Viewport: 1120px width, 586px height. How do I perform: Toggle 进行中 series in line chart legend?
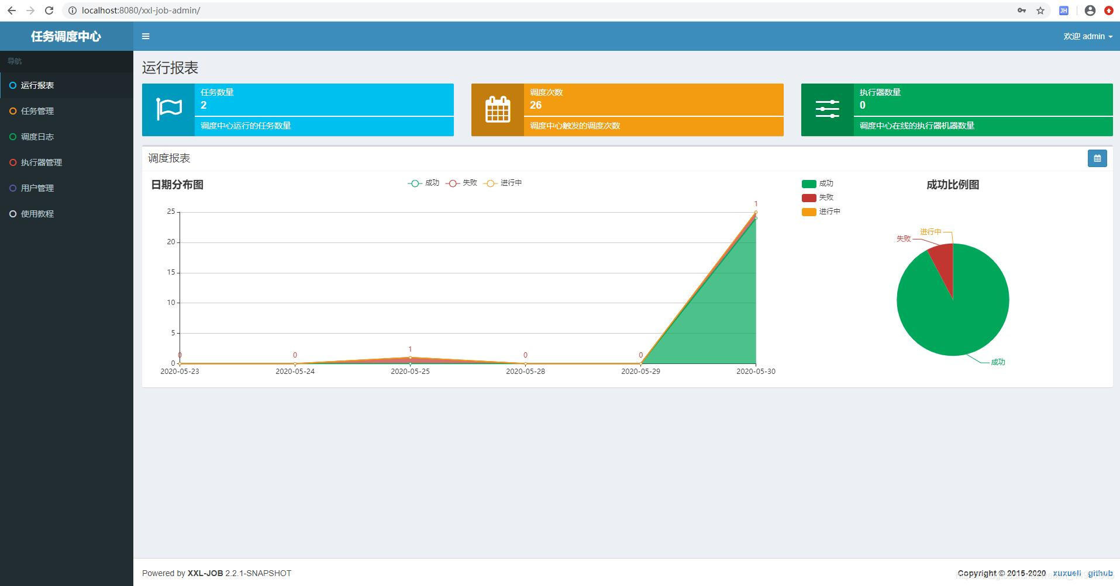(x=503, y=183)
